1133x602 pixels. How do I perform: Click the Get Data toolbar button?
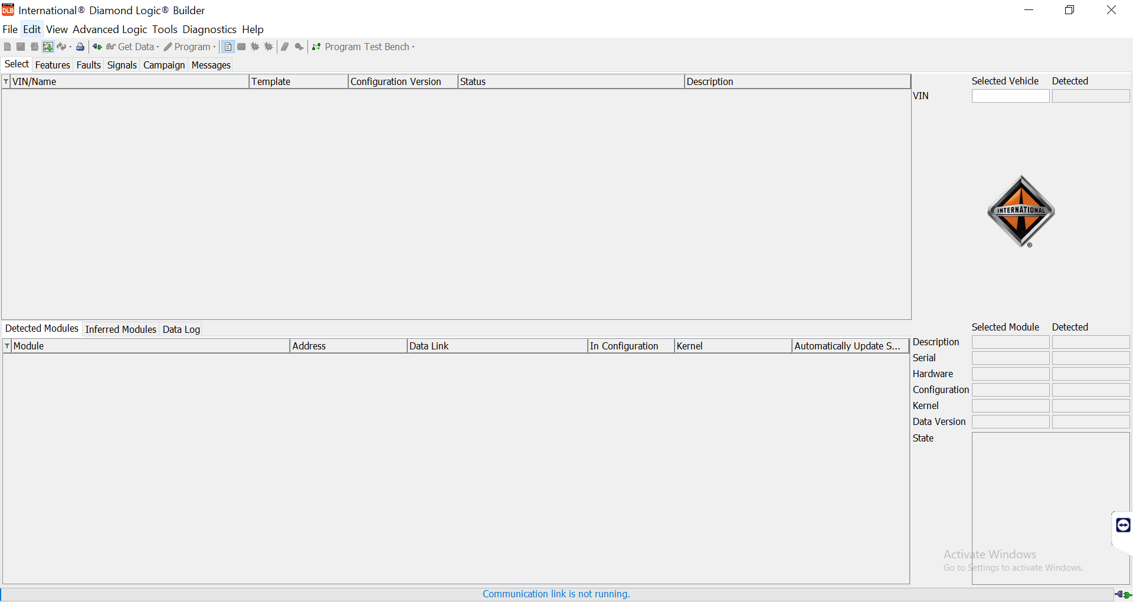[130, 47]
